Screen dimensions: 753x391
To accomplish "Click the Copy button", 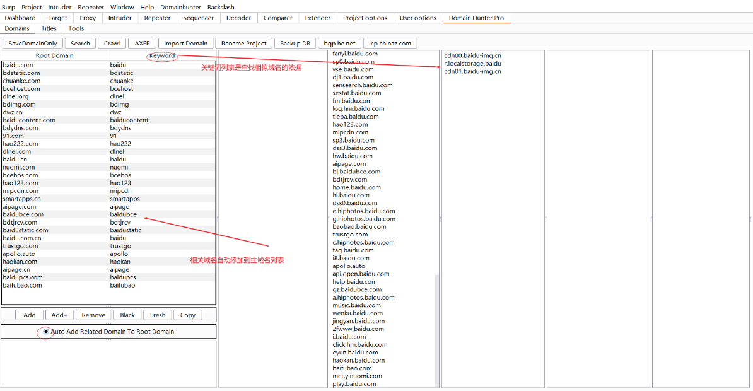I will (x=187, y=315).
